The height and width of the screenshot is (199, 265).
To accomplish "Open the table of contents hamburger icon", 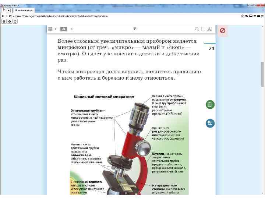I will (50, 29).
